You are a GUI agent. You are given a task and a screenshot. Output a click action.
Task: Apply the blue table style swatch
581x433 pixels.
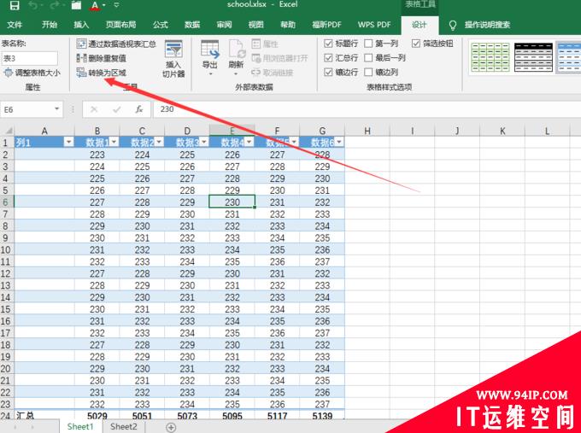click(569, 57)
